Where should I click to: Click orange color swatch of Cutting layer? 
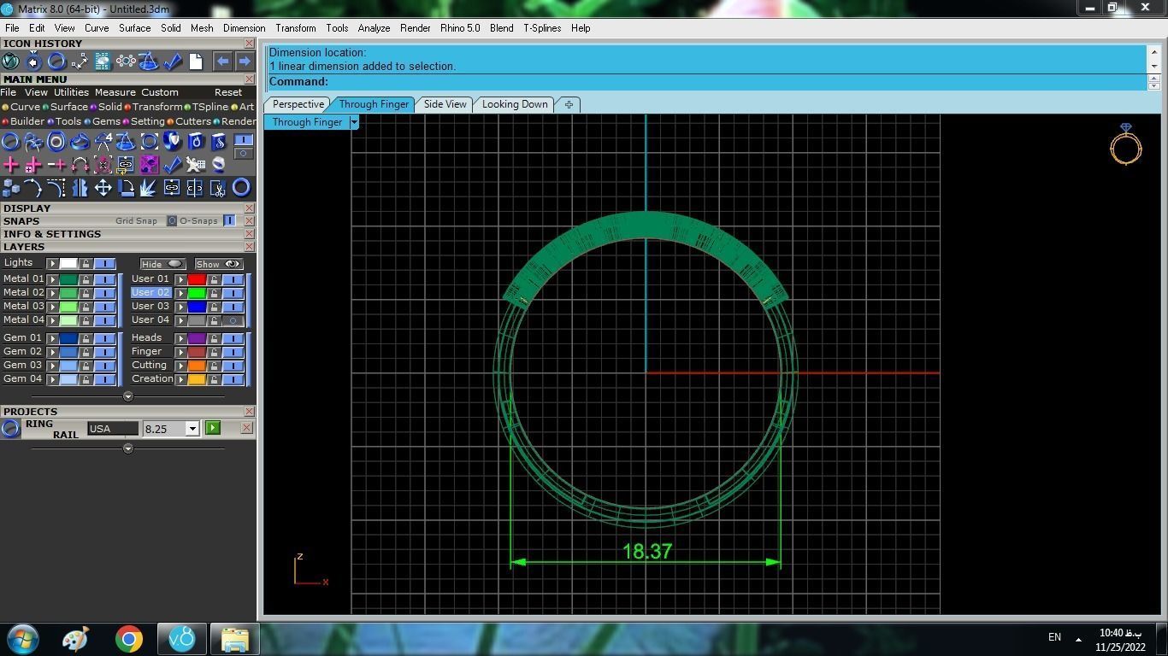(x=197, y=366)
